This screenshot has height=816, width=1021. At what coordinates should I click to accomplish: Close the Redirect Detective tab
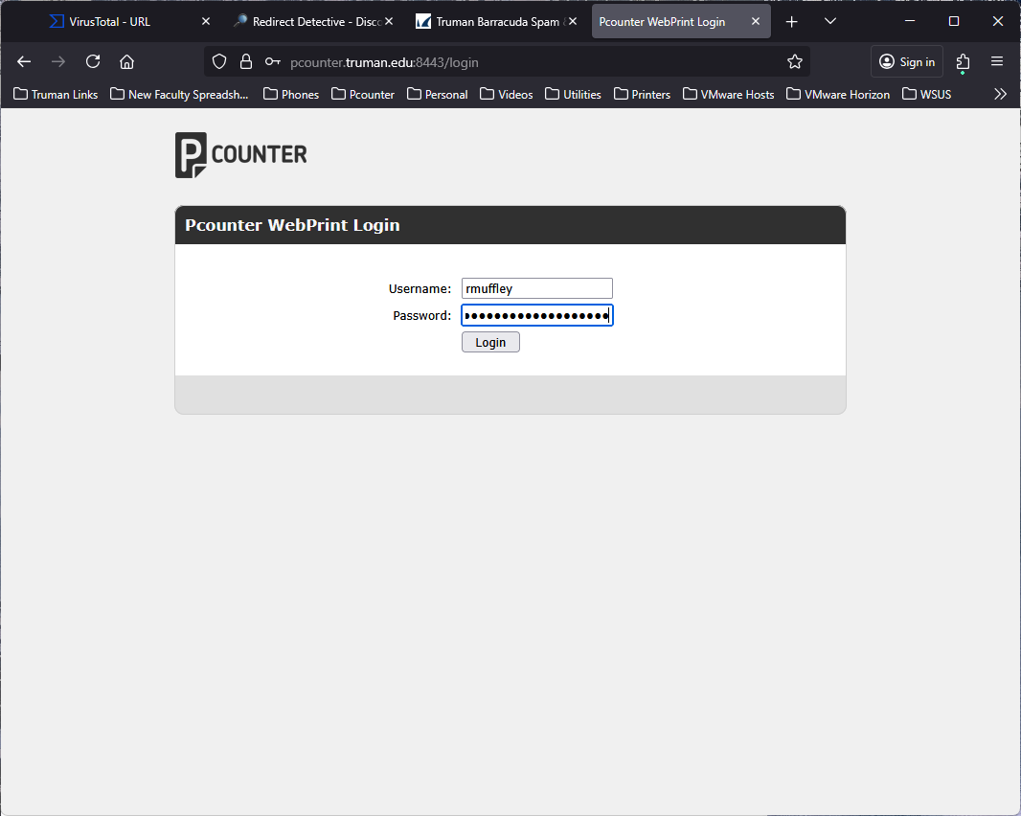pos(389,21)
